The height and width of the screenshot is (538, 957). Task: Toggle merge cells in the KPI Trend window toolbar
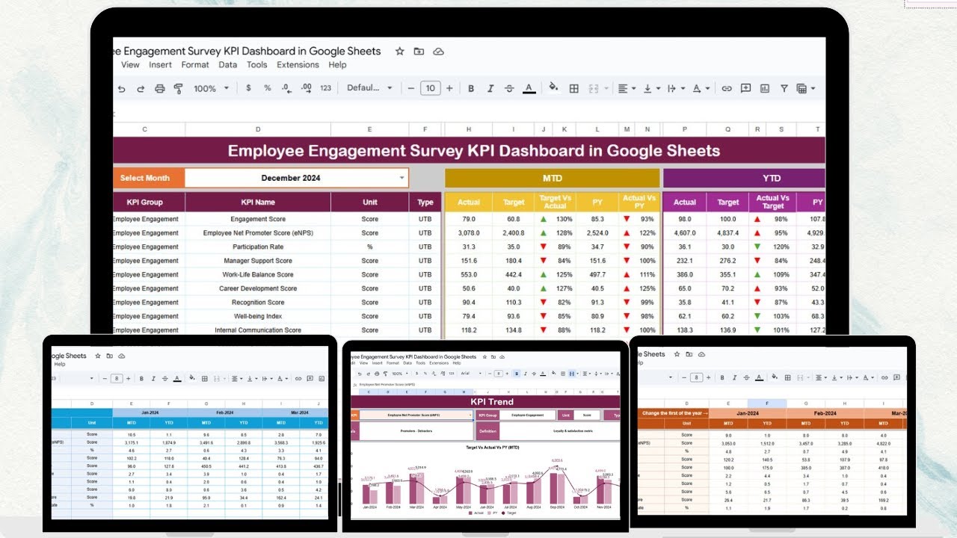click(x=571, y=374)
